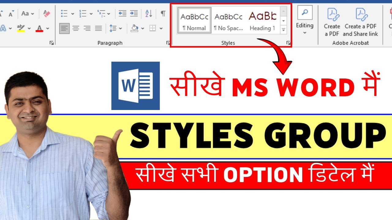Apply numbered list formatting
The image size is (392, 220).
coord(82,13)
